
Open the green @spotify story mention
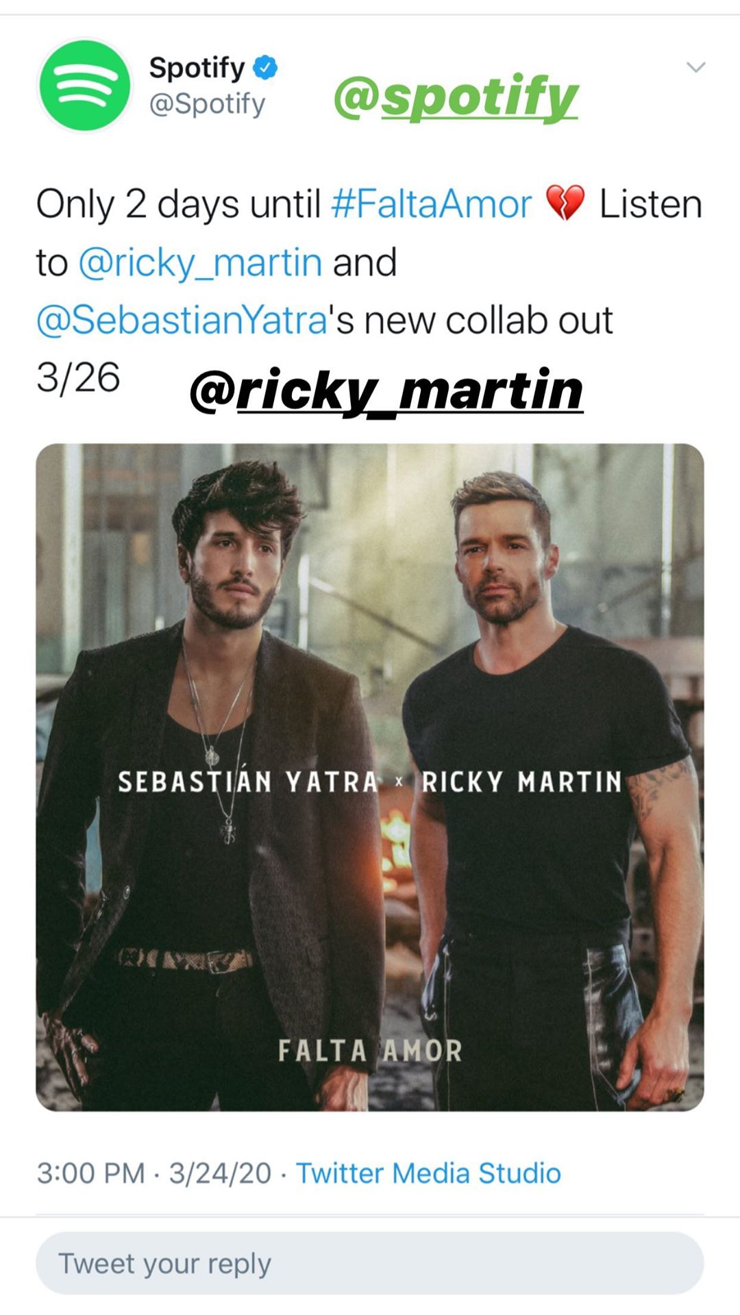tap(456, 97)
